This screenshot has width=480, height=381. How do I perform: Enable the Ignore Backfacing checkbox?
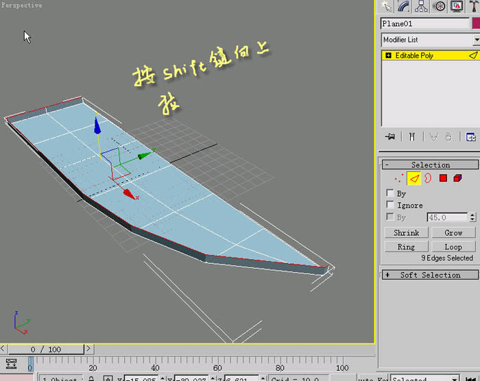click(390, 204)
